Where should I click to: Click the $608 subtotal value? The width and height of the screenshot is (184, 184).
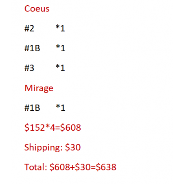tap(70, 127)
